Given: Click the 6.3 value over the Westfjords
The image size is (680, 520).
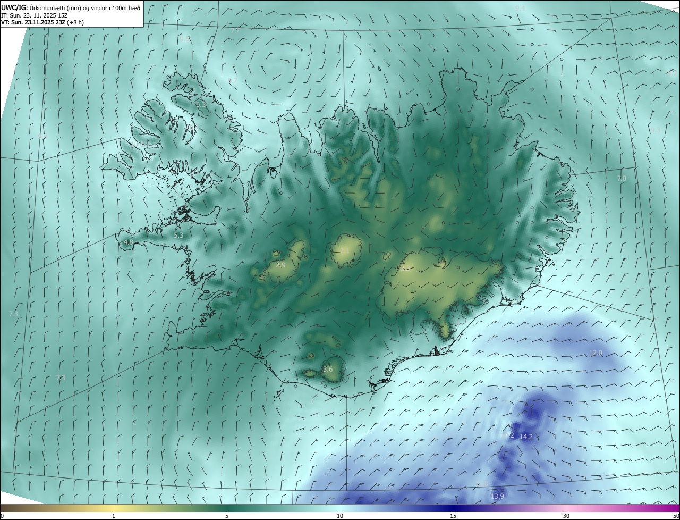Looking at the screenshot, I should [x=201, y=105].
